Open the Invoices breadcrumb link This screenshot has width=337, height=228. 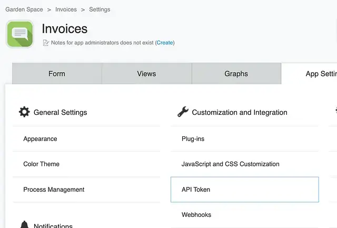(66, 9)
